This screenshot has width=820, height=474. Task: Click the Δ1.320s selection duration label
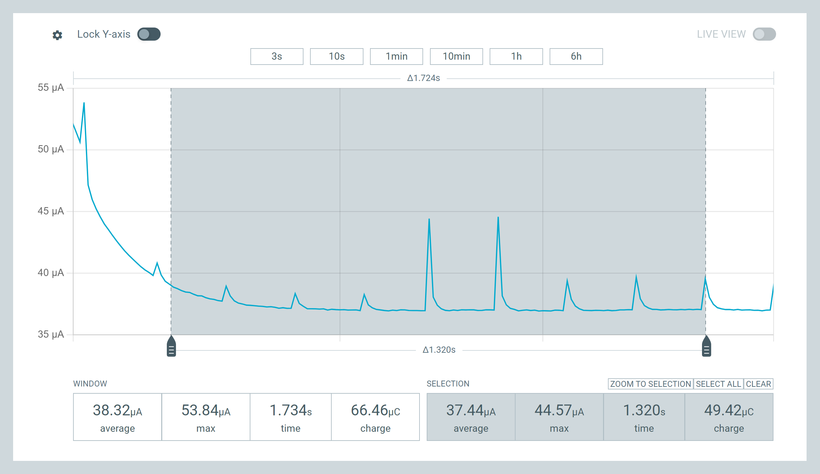pyautogui.click(x=439, y=350)
